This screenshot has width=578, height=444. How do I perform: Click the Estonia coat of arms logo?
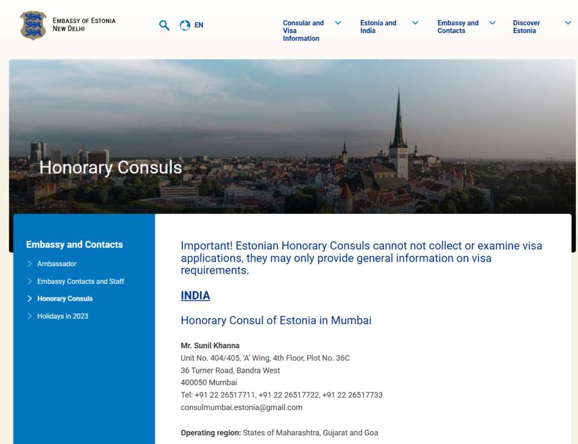pyautogui.click(x=33, y=25)
